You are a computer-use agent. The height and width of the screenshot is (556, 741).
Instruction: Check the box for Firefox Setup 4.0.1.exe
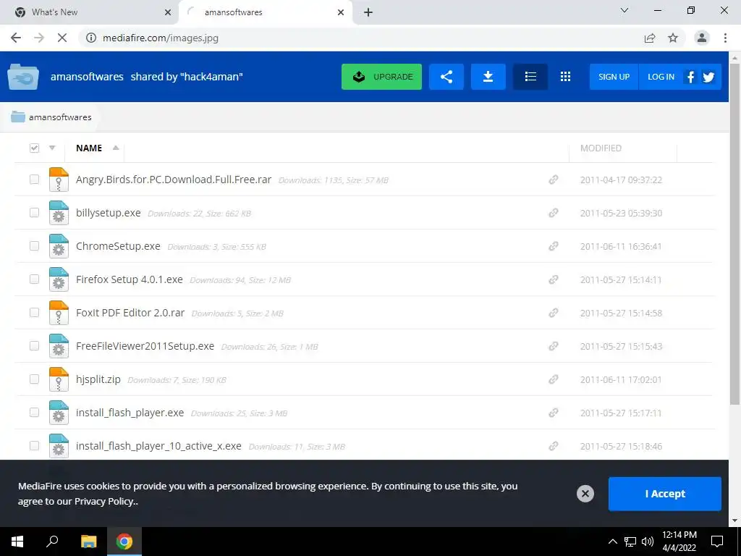(x=34, y=279)
